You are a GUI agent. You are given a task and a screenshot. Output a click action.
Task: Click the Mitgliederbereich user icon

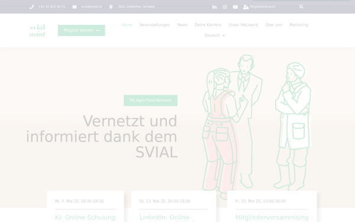click(x=246, y=7)
